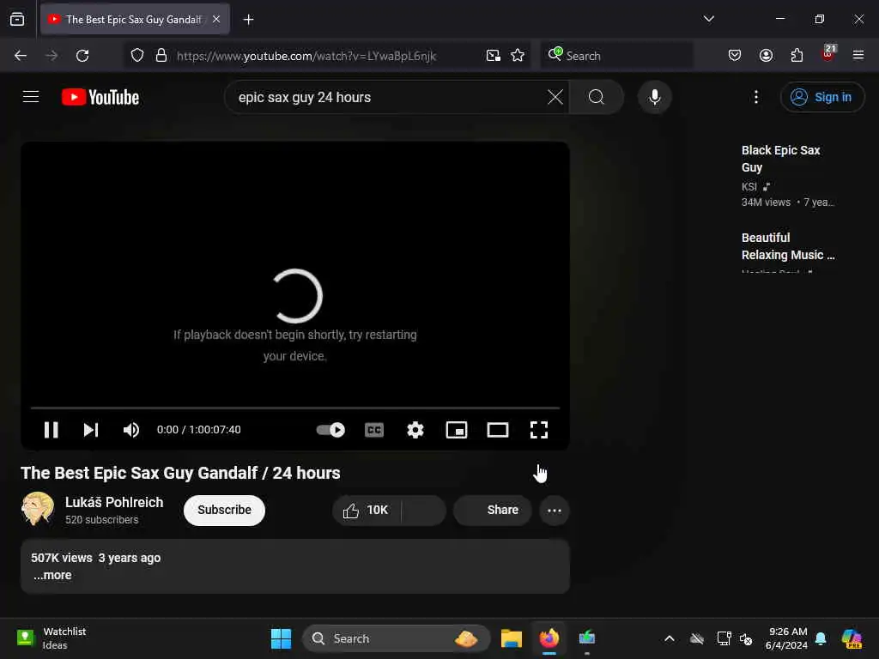Toggle the autoplay switch in player
This screenshot has width=879, height=659.
(330, 430)
